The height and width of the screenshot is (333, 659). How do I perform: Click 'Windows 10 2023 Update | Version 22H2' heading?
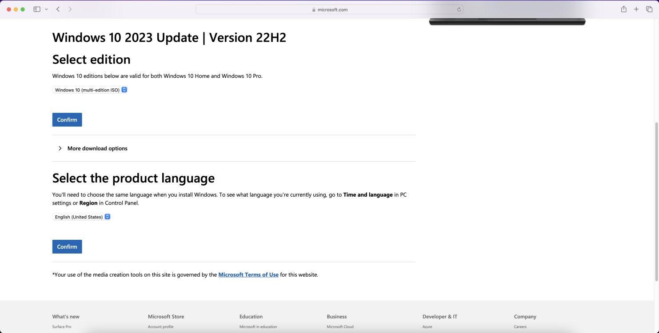[169, 38]
